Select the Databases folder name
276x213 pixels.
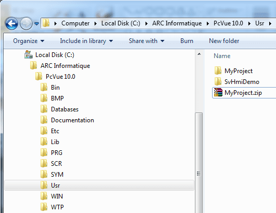pyautogui.click(x=64, y=109)
